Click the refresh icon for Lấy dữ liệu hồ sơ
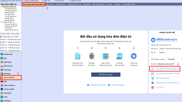 coord(153,74)
